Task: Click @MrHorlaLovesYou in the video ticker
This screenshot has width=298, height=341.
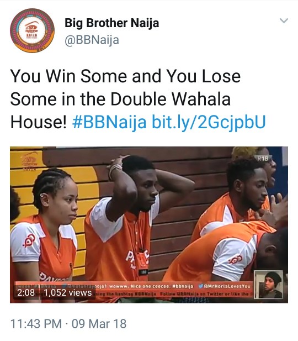Action: point(227,286)
